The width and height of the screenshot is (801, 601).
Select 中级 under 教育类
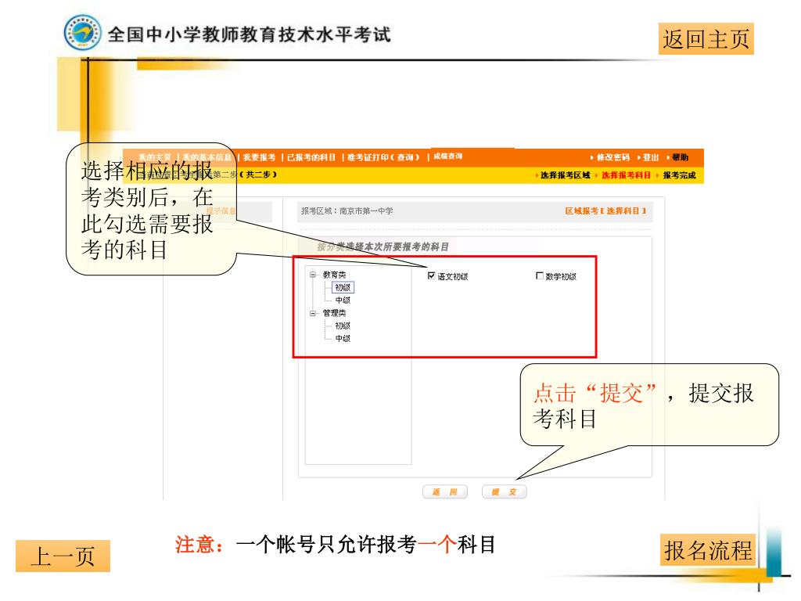pos(343,300)
